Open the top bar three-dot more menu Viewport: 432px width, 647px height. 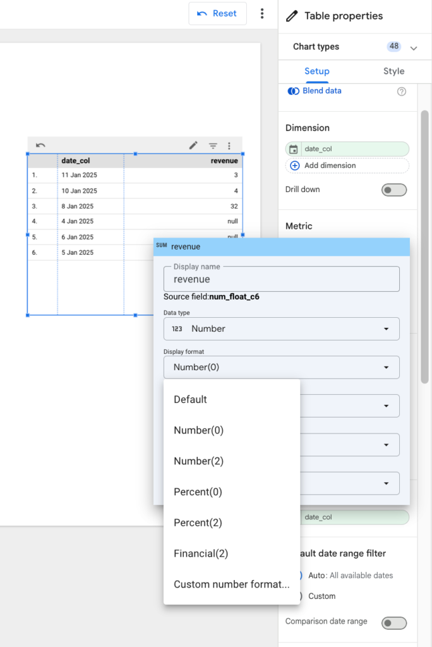pos(262,14)
